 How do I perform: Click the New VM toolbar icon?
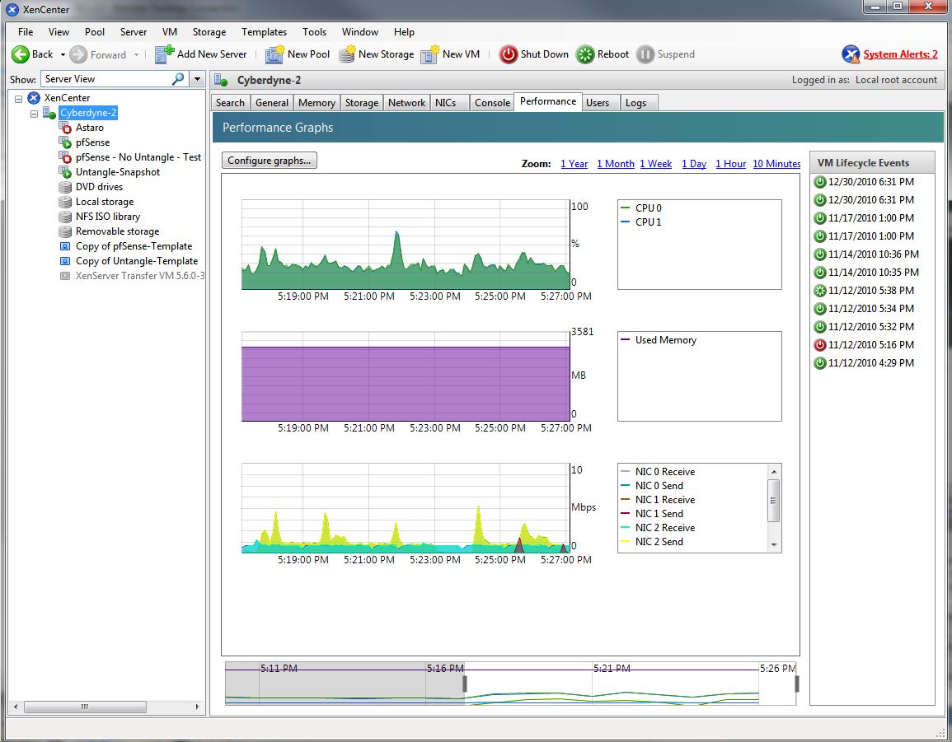point(430,54)
